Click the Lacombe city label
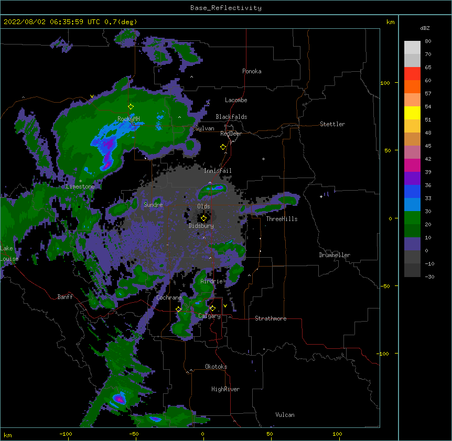452x441 pixels. click(x=236, y=100)
